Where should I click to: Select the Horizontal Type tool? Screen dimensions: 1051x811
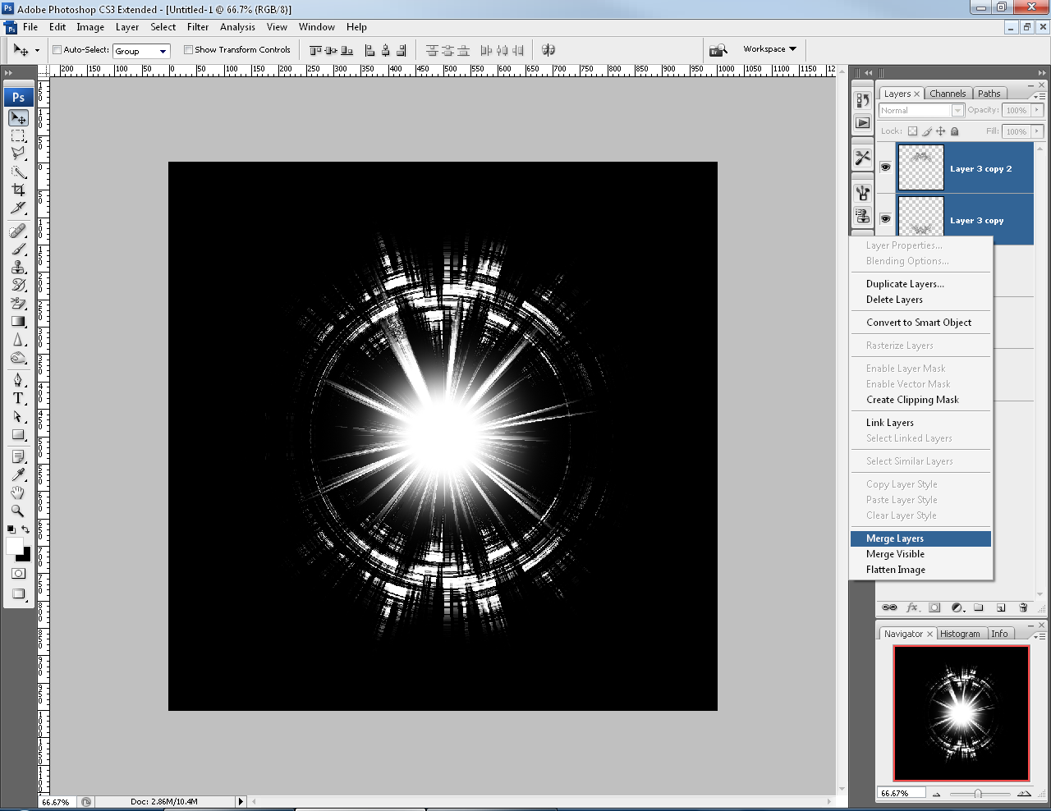coord(19,398)
